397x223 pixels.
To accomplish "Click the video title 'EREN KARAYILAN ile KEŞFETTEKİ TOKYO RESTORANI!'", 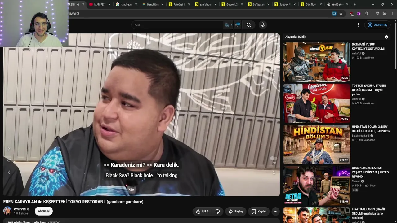I will pyautogui.click(x=73, y=202).
